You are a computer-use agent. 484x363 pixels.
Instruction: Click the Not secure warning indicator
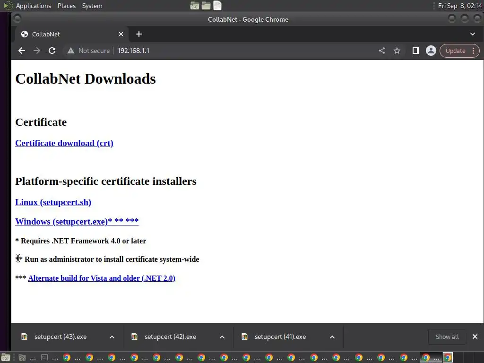coord(88,51)
